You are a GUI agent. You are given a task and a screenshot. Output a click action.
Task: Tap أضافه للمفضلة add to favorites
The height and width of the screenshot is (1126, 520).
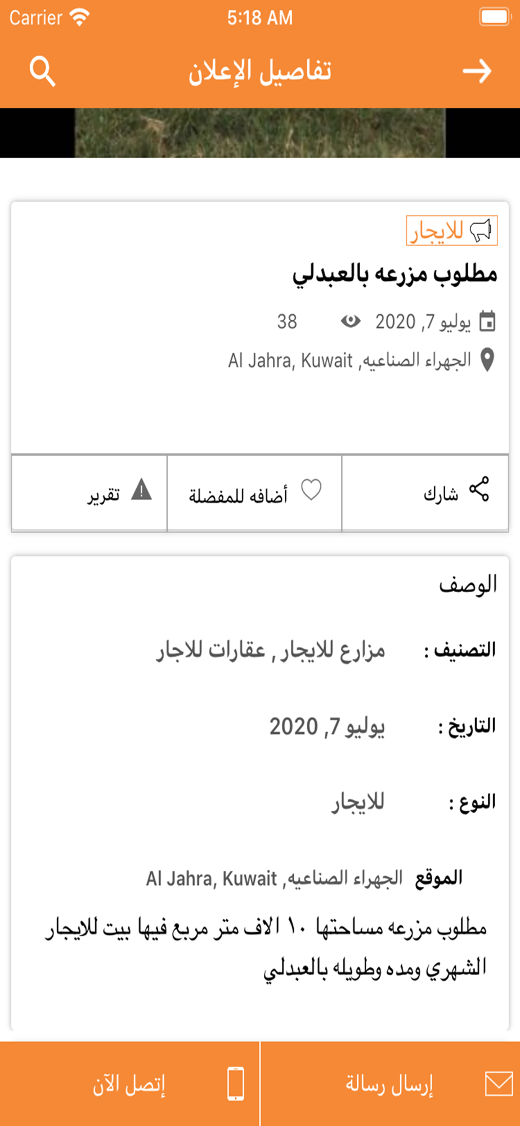238,495
